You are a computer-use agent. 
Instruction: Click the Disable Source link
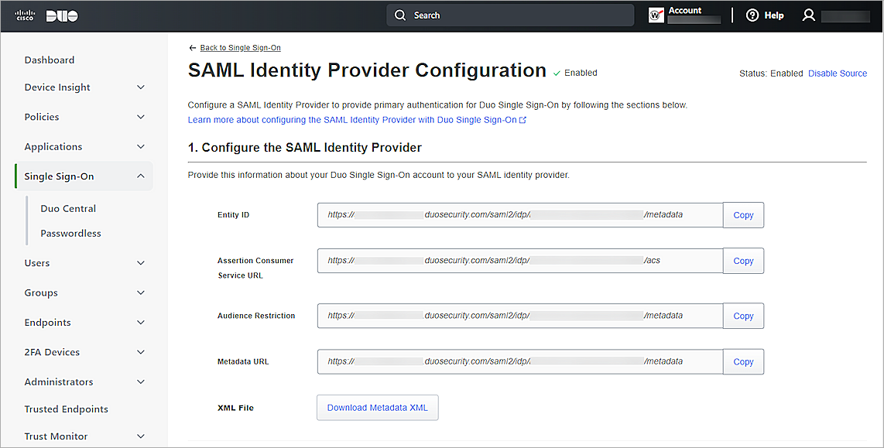tap(838, 73)
